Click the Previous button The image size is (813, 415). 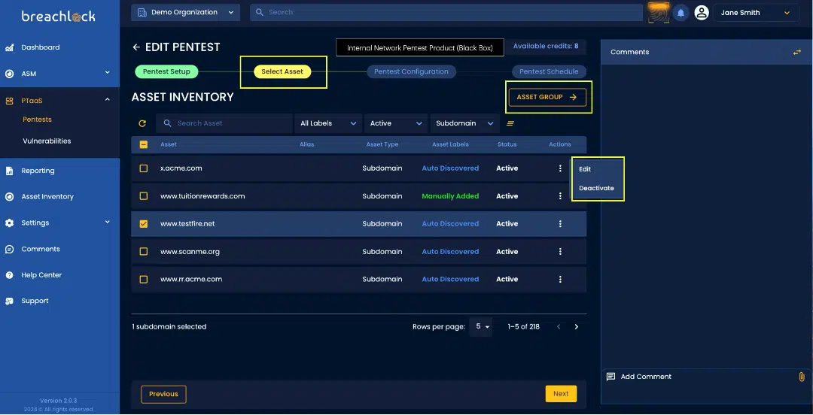coord(163,394)
